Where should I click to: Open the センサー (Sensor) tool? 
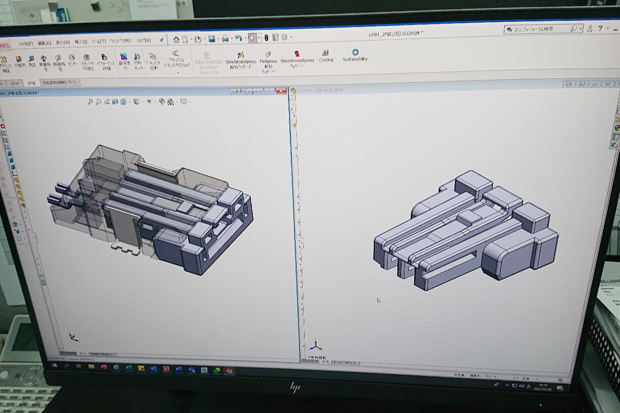click(72, 60)
